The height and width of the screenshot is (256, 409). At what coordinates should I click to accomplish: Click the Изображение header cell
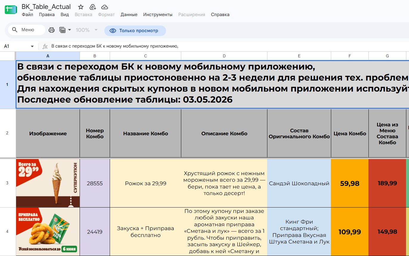click(x=48, y=134)
